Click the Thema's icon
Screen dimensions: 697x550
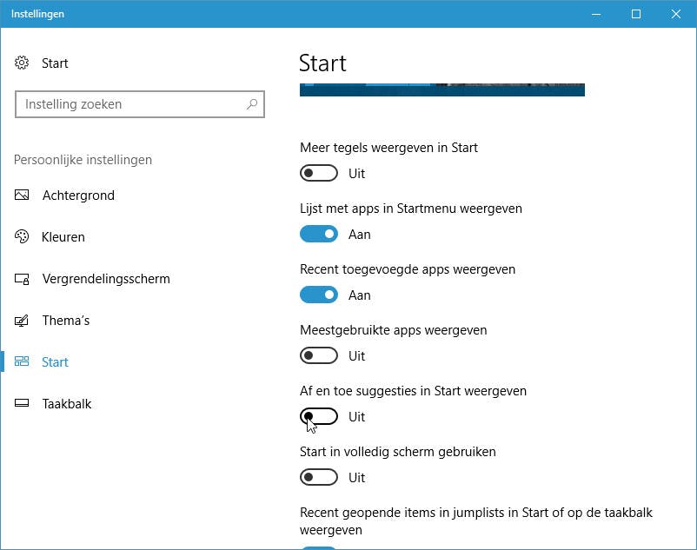[23, 321]
